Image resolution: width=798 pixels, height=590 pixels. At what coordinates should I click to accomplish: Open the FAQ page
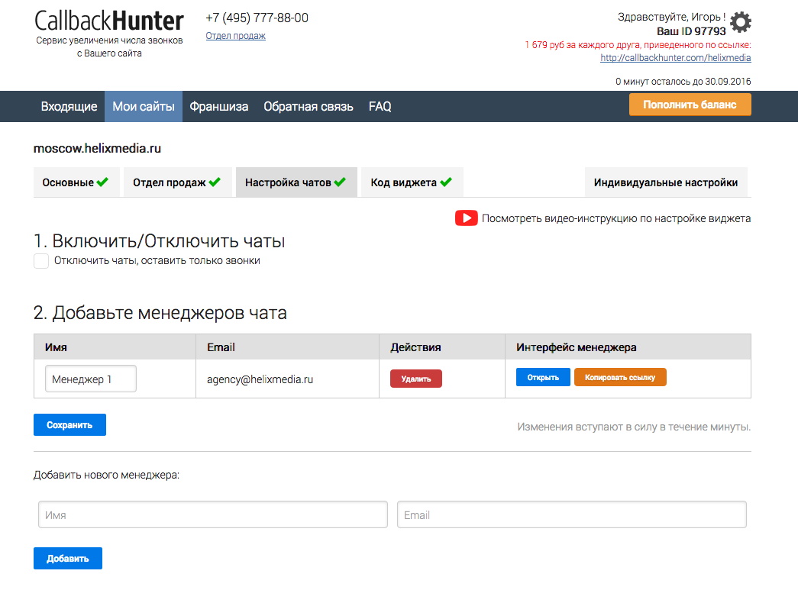pyautogui.click(x=380, y=106)
